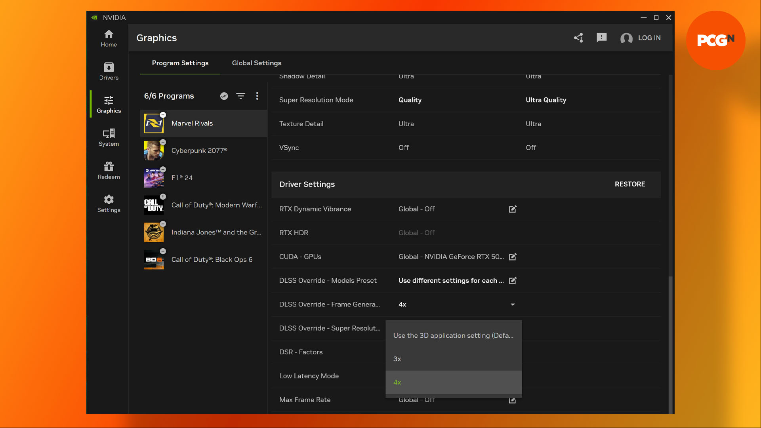
Task: Go to the Home sidebar section
Action: 109,38
